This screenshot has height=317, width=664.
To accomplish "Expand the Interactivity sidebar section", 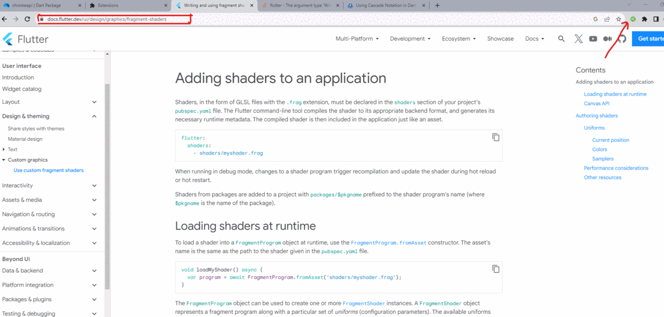I will pos(94,186).
